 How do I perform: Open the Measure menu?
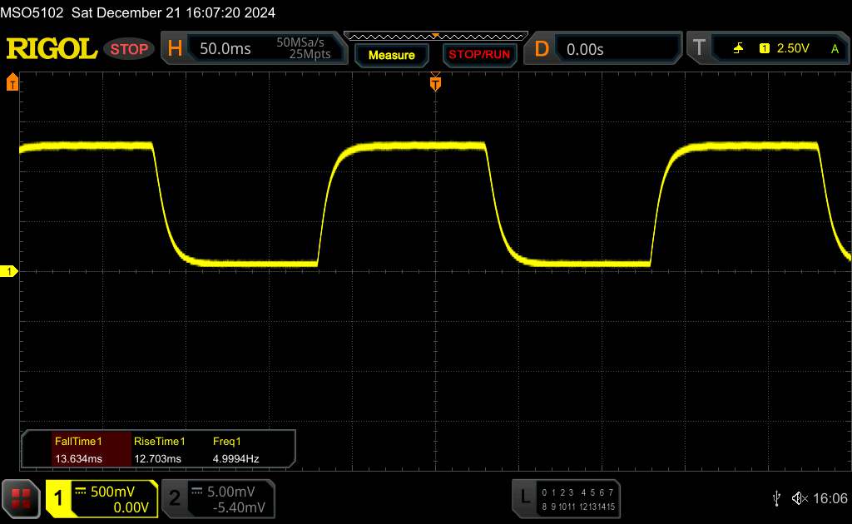coord(391,55)
